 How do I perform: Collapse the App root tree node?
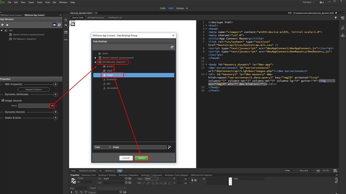2,30
